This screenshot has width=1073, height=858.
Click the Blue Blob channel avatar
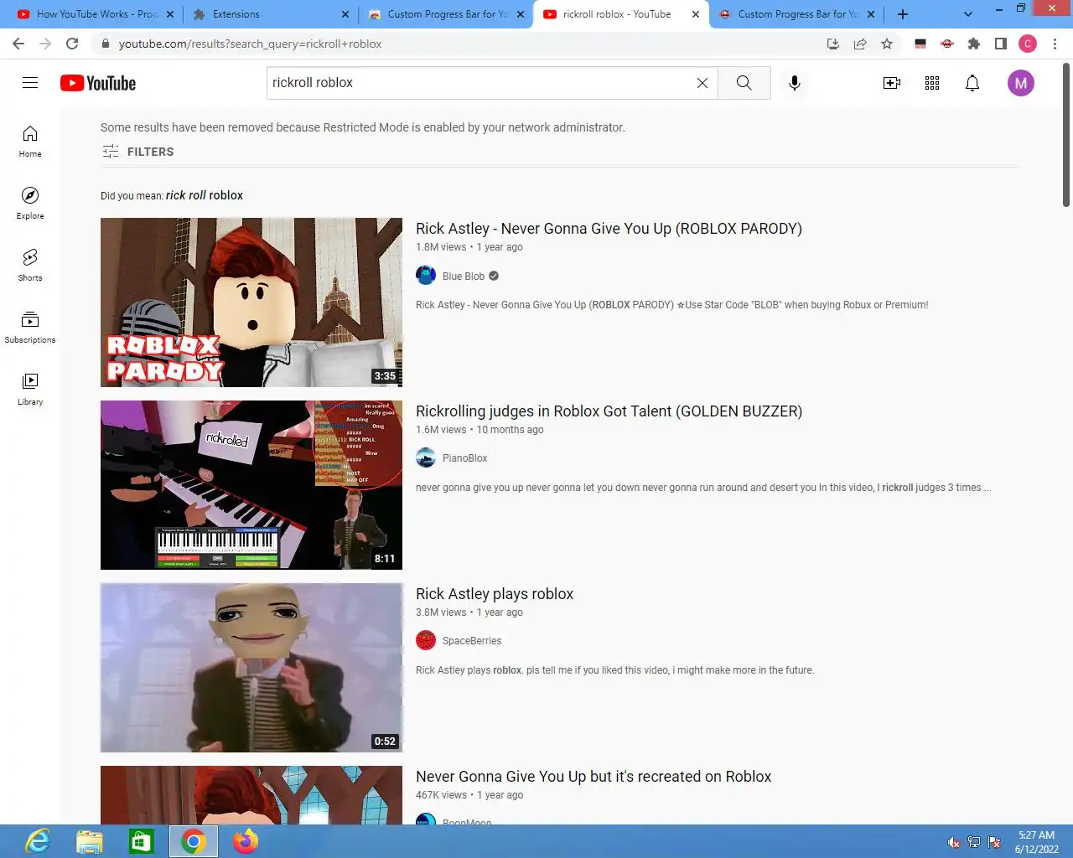click(426, 276)
